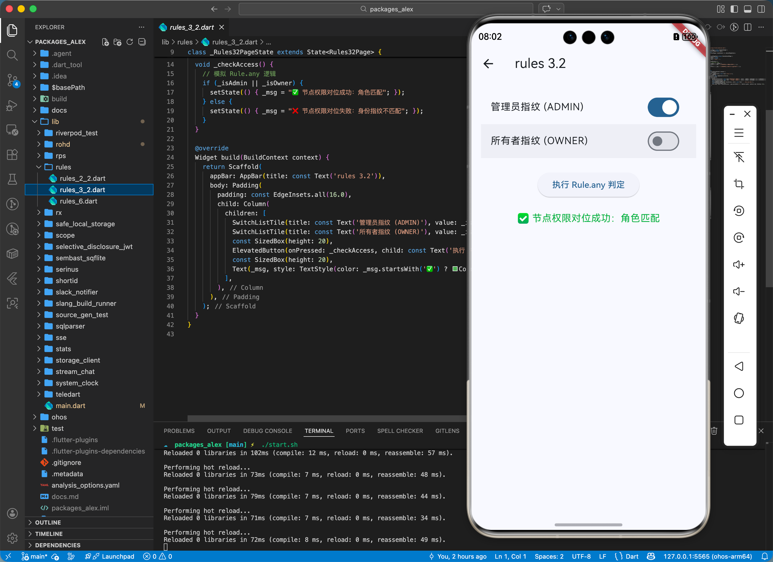The image size is (773, 562).
Task: Toggle off the 管理员指纹 (ADMIN) switch
Action: (x=663, y=107)
